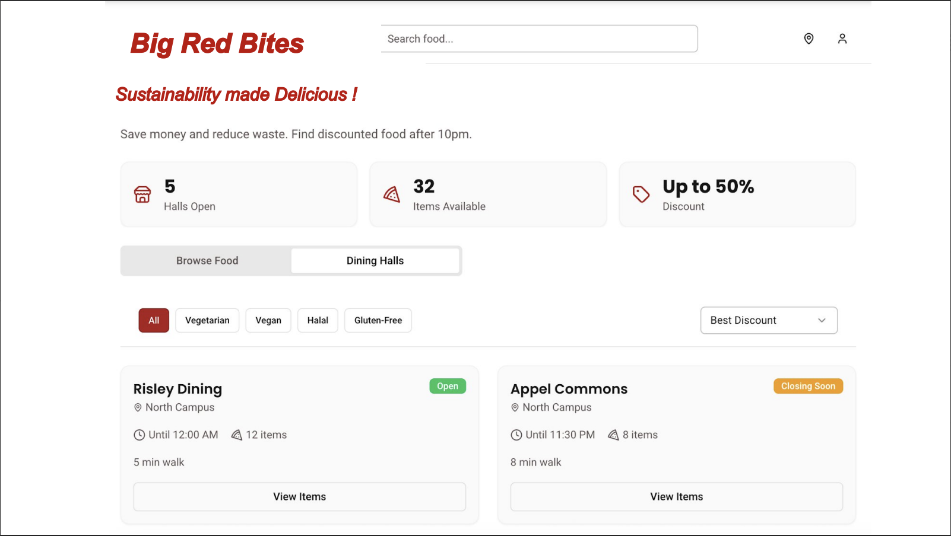Toggle the Halal filter chip
The height and width of the screenshot is (536, 951).
(x=318, y=321)
